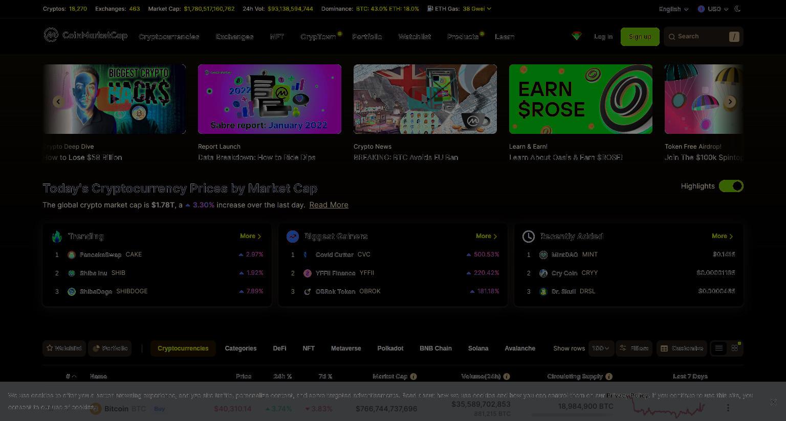Open the Earn $ROSE thumbnail
Screen dimensions: 786x421
[x=581, y=99]
